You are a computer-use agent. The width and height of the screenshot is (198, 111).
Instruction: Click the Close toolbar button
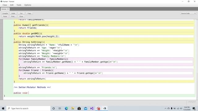coord(21,16)
